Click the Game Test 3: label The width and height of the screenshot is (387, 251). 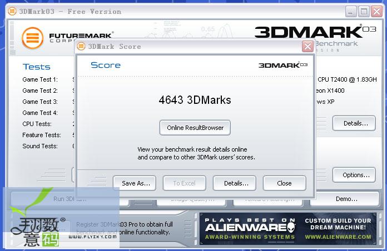40,102
